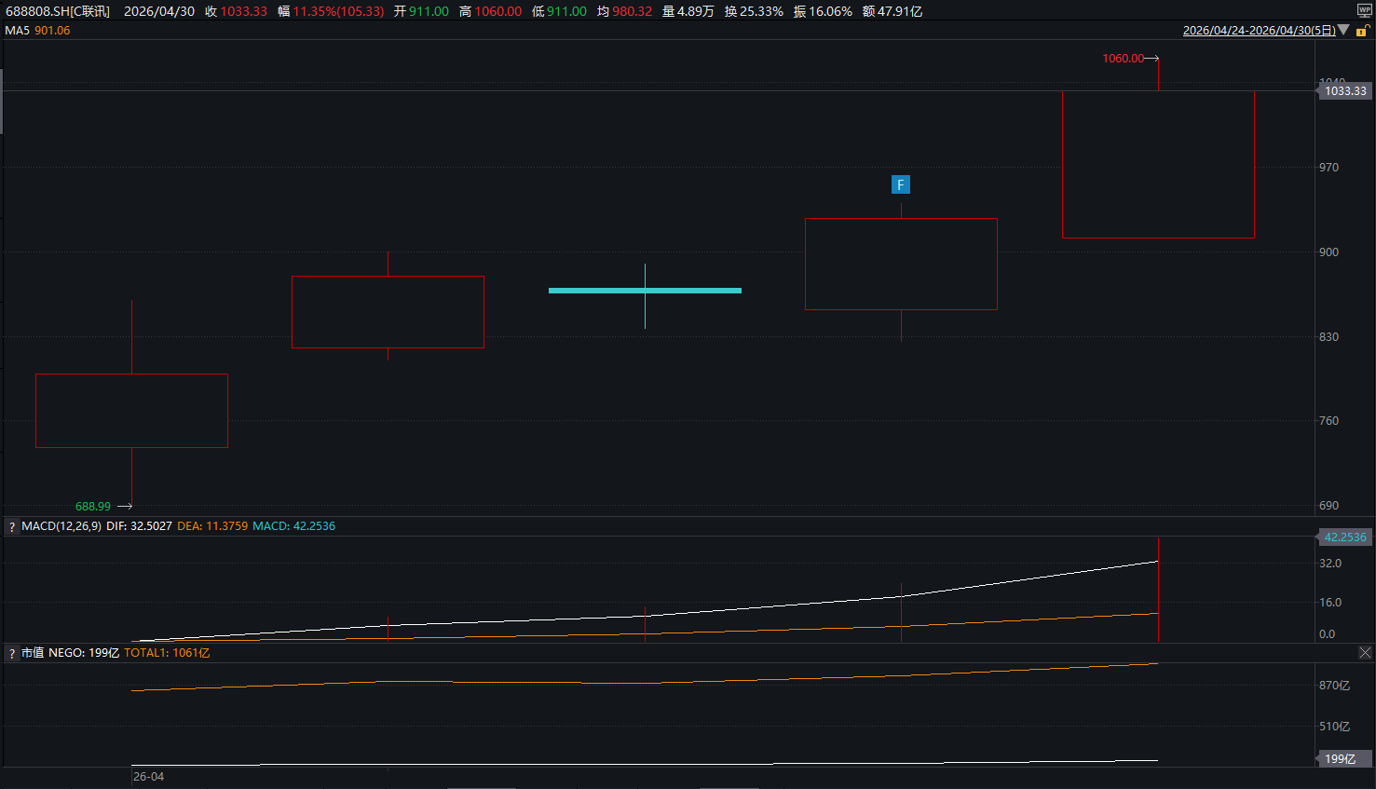Open the MACD indicator help question mark

(x=11, y=527)
